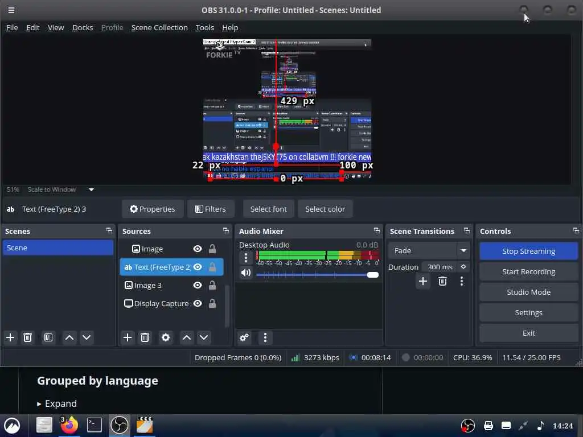
Task: Enable Studio Mode
Action: click(x=529, y=292)
